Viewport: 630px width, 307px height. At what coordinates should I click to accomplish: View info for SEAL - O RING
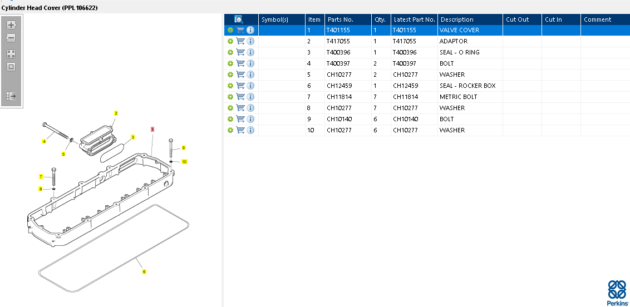tap(250, 52)
